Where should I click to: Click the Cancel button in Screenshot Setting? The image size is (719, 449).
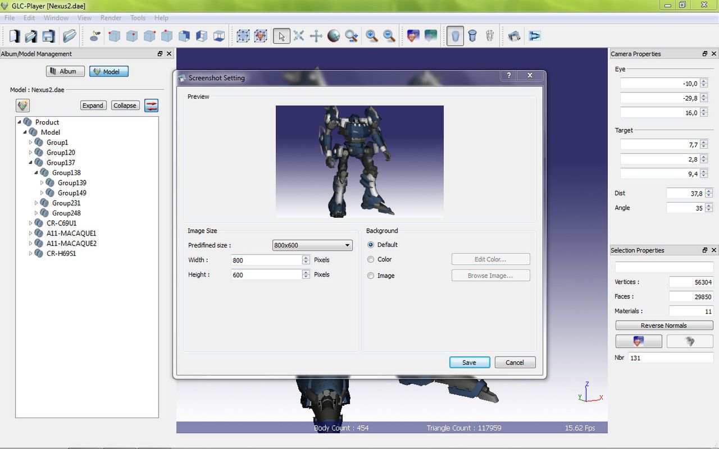tap(515, 363)
